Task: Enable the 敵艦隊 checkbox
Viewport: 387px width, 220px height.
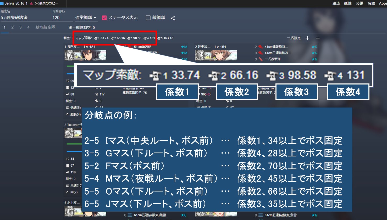Action: point(148,18)
